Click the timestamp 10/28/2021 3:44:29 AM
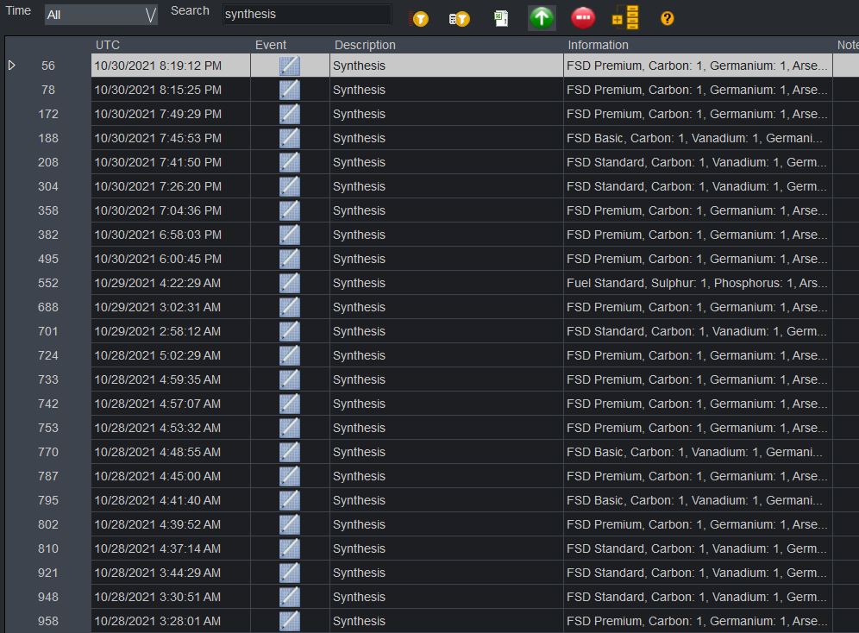 click(x=158, y=573)
